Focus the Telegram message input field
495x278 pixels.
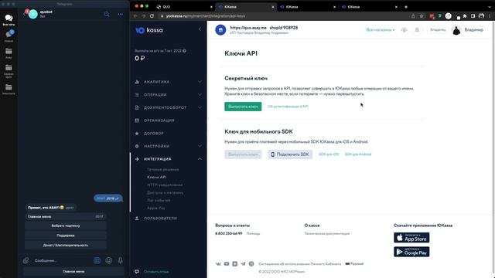[62, 261]
